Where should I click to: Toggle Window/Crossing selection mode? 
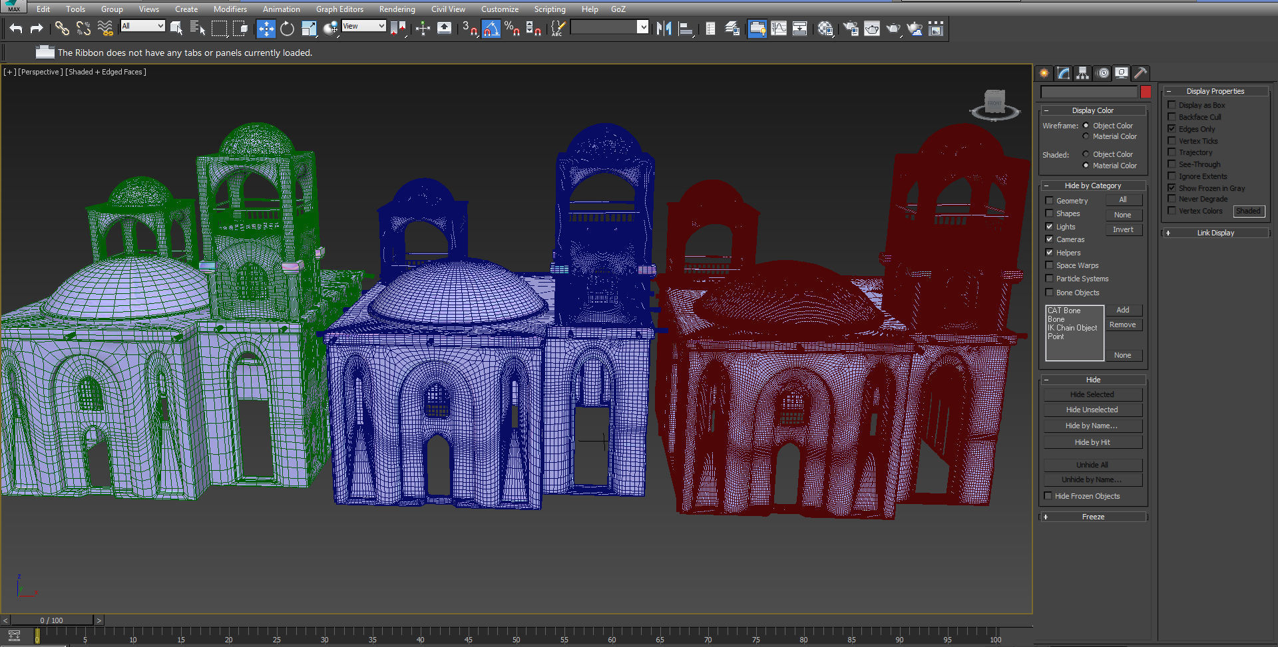tap(240, 28)
